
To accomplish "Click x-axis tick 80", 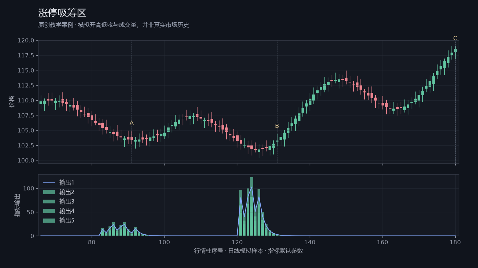I will tap(92, 242).
